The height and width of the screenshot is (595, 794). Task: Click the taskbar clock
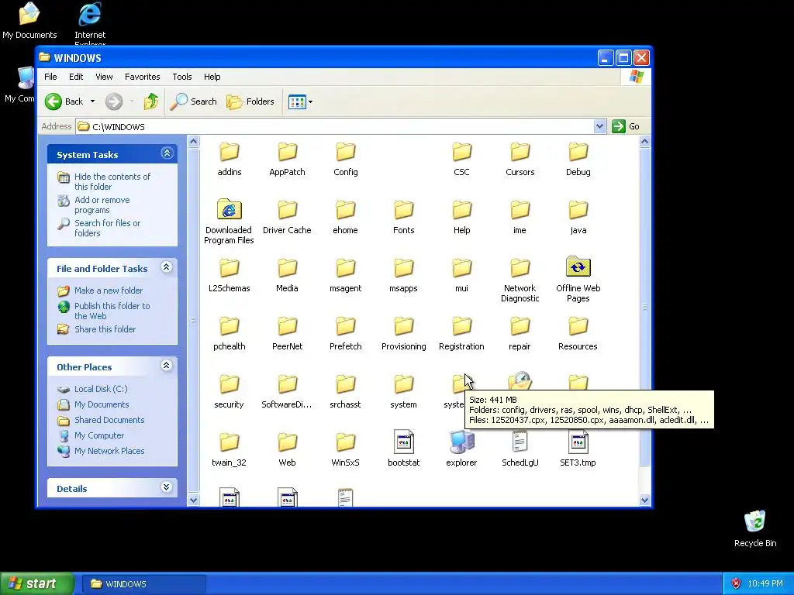[765, 584]
